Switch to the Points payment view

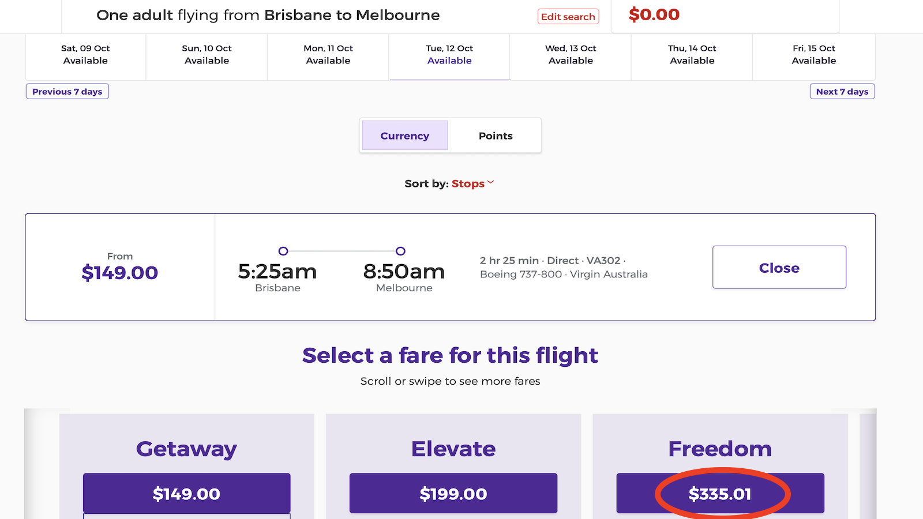point(495,136)
